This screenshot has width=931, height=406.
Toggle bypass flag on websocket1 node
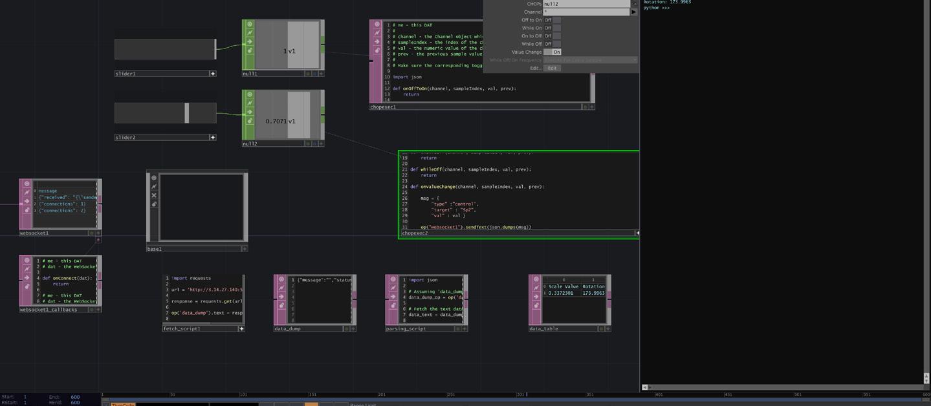coord(27,201)
